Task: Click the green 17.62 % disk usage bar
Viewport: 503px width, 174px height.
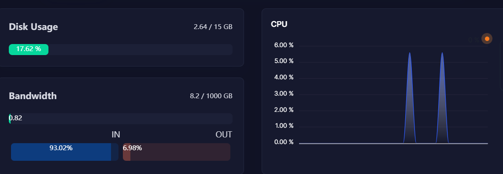Action: tap(29, 49)
